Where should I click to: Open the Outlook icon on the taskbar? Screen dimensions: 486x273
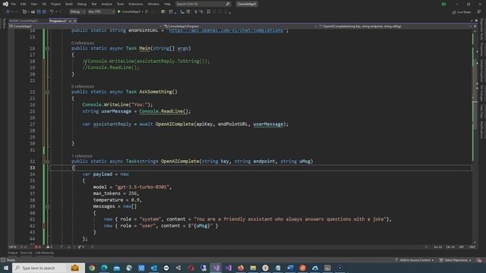(153, 268)
